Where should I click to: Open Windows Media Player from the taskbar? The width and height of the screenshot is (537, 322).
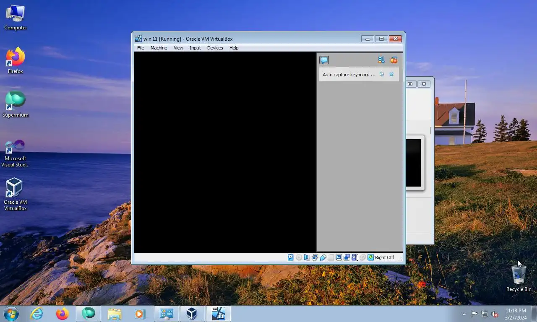pos(139,314)
